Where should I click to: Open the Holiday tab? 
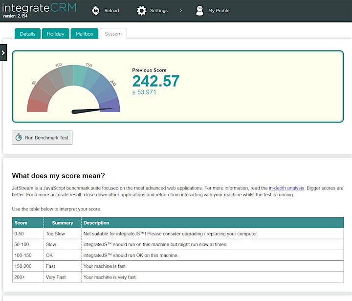click(55, 34)
